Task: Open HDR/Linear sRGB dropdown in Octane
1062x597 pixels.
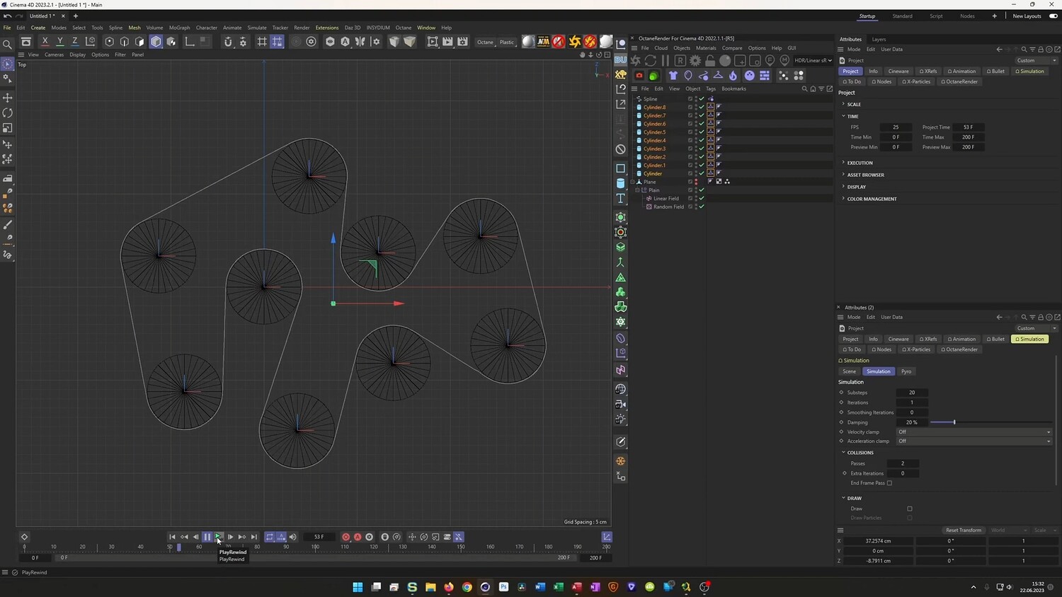Action: click(813, 61)
